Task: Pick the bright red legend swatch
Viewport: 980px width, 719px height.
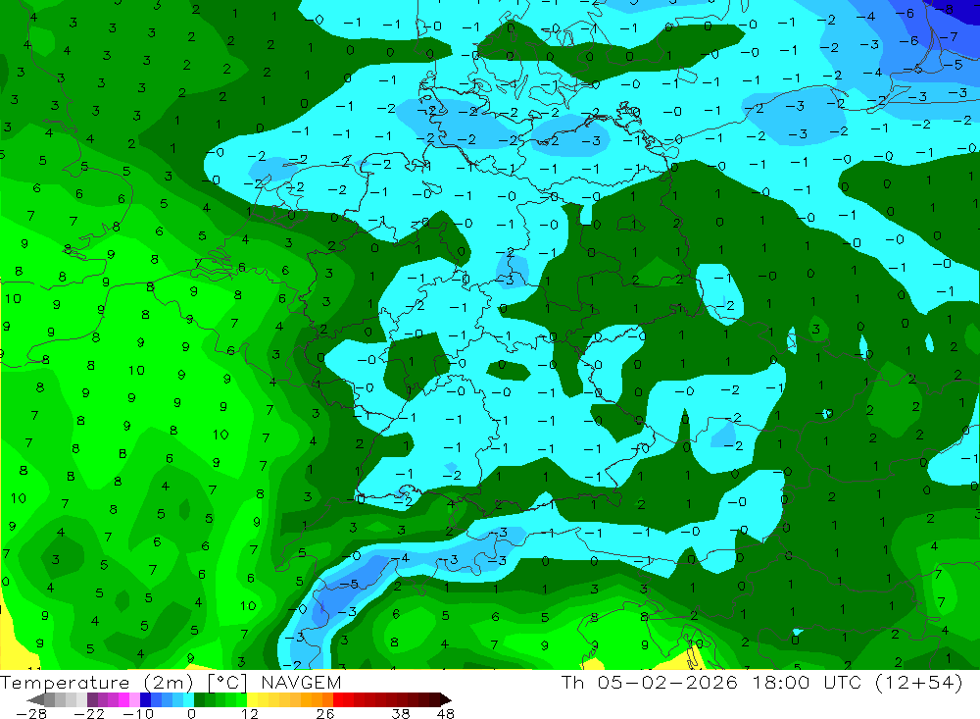Action: (338, 699)
